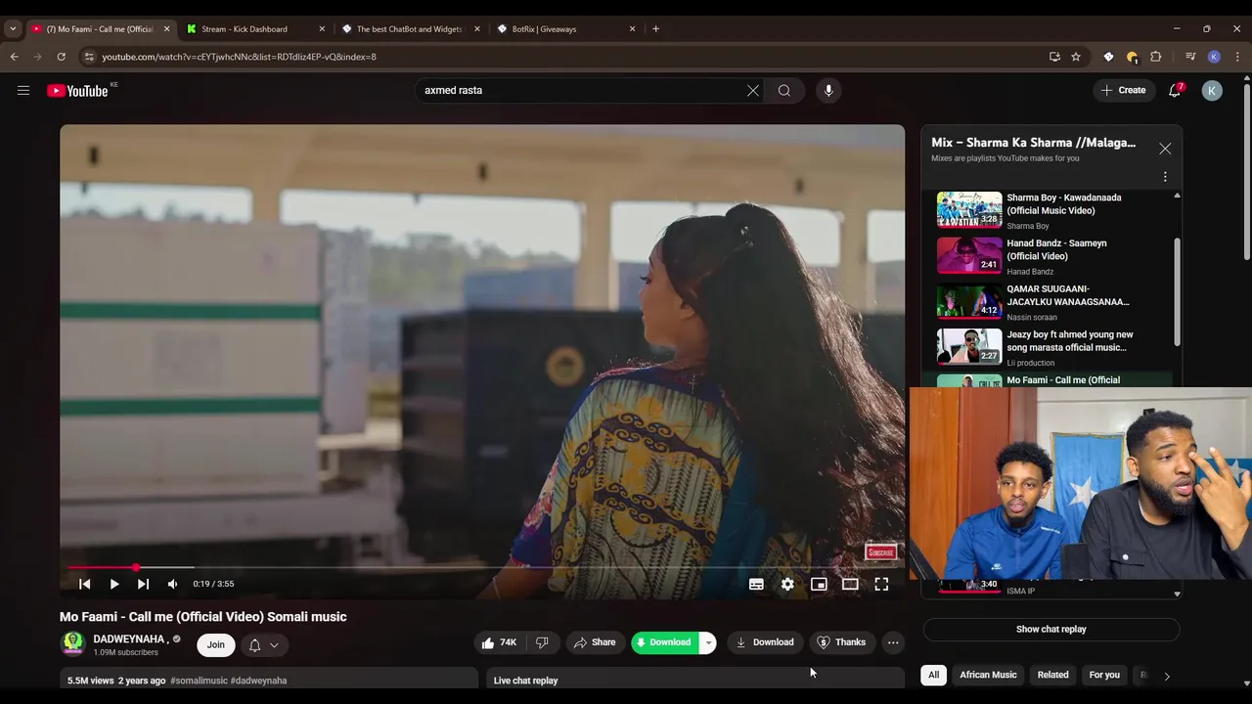Expand the green Download dropdown arrow
The height and width of the screenshot is (704, 1252).
[x=707, y=642]
